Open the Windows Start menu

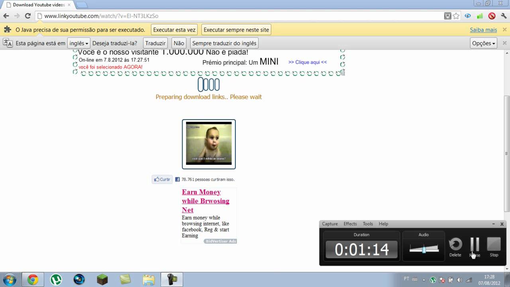tap(10, 280)
